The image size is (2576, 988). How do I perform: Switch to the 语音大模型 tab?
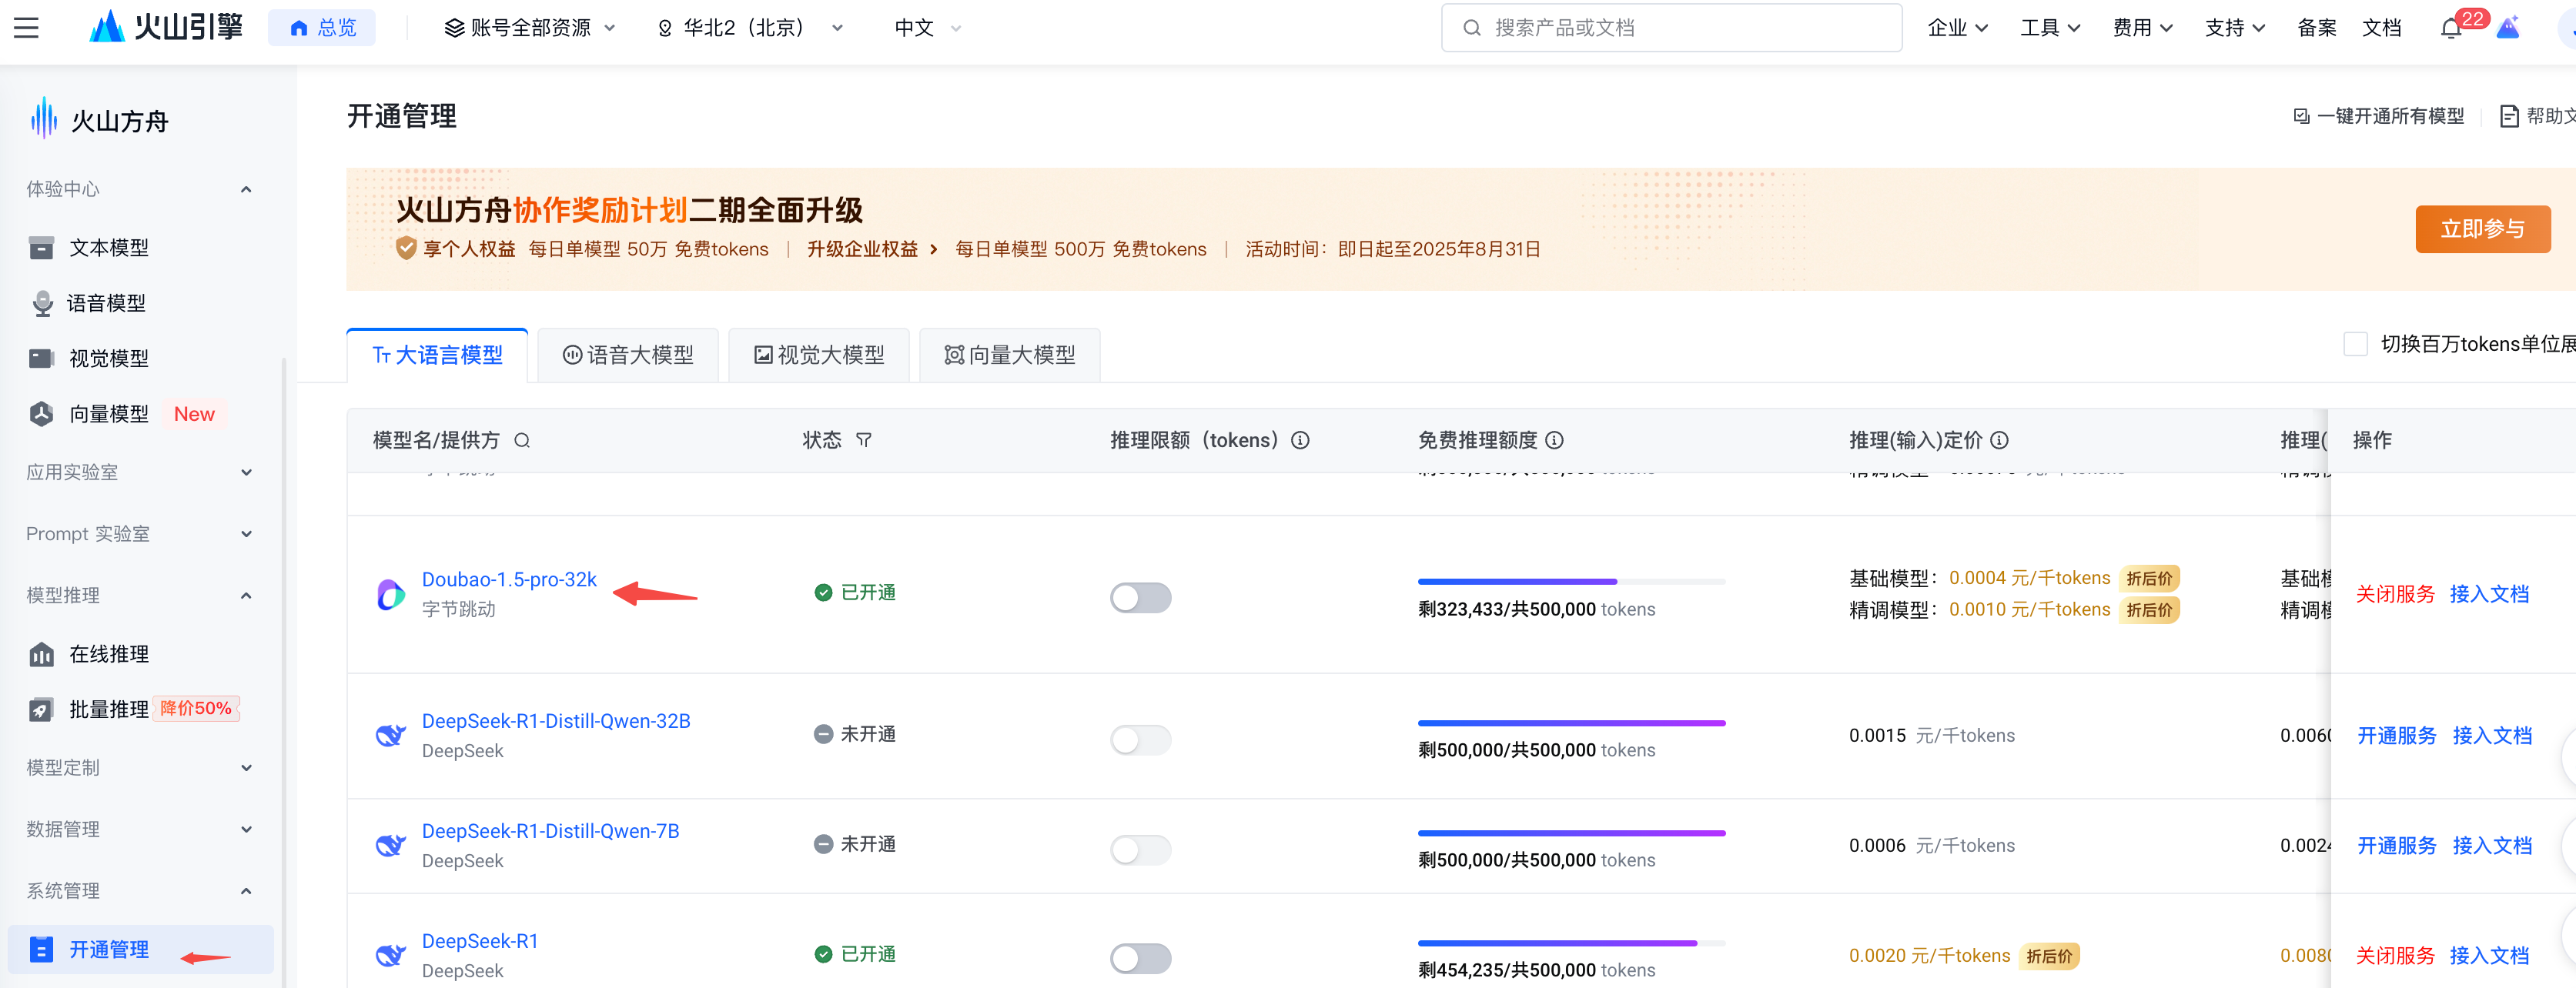point(628,355)
